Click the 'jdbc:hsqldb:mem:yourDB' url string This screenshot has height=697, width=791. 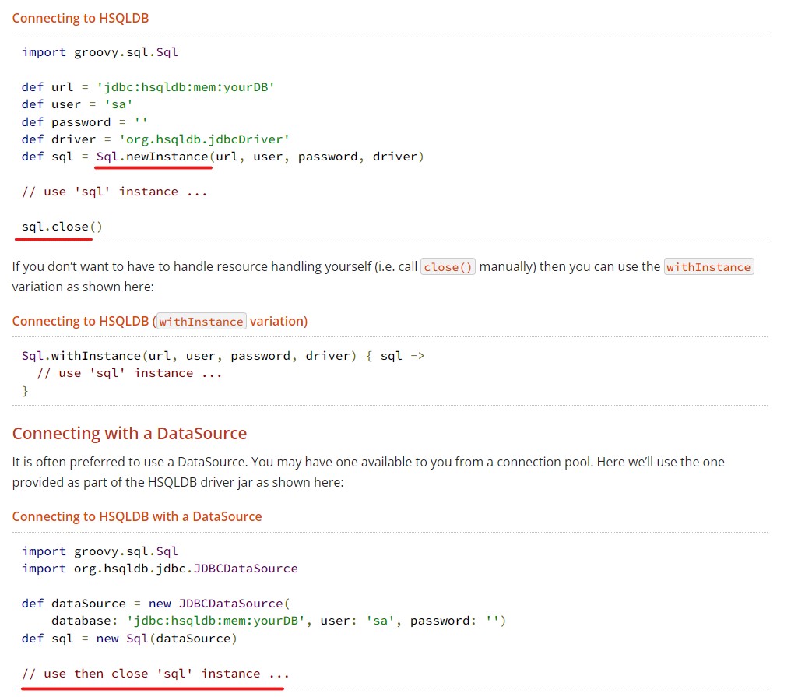[185, 87]
